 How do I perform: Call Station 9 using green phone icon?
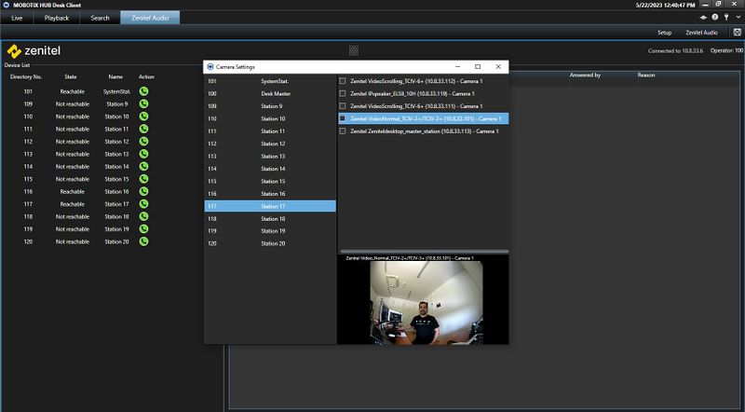pyautogui.click(x=144, y=103)
